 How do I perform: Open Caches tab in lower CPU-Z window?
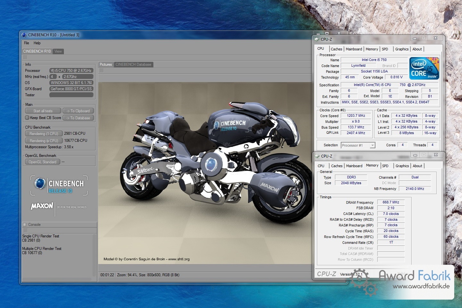coord(337,166)
